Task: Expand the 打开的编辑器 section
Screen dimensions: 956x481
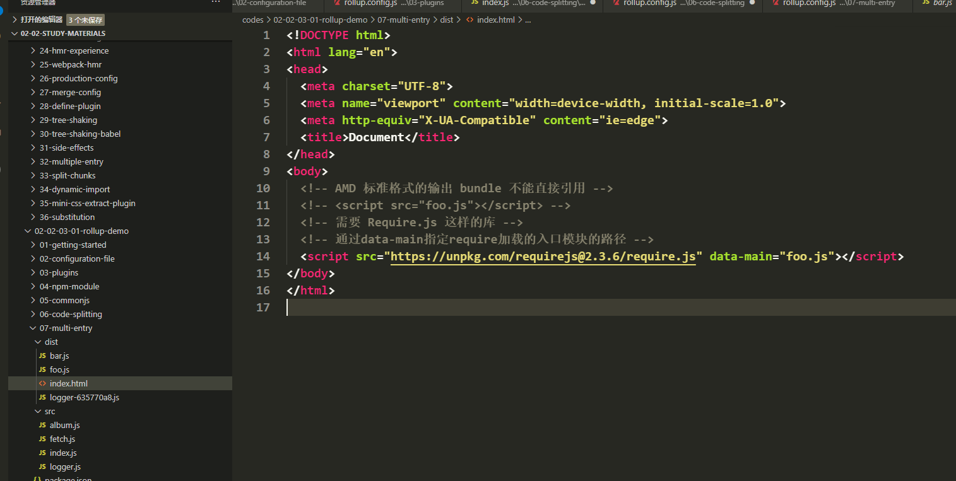Action: [41, 20]
